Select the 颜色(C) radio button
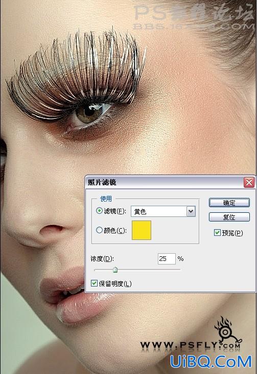This screenshot has width=257, height=374. point(99,230)
